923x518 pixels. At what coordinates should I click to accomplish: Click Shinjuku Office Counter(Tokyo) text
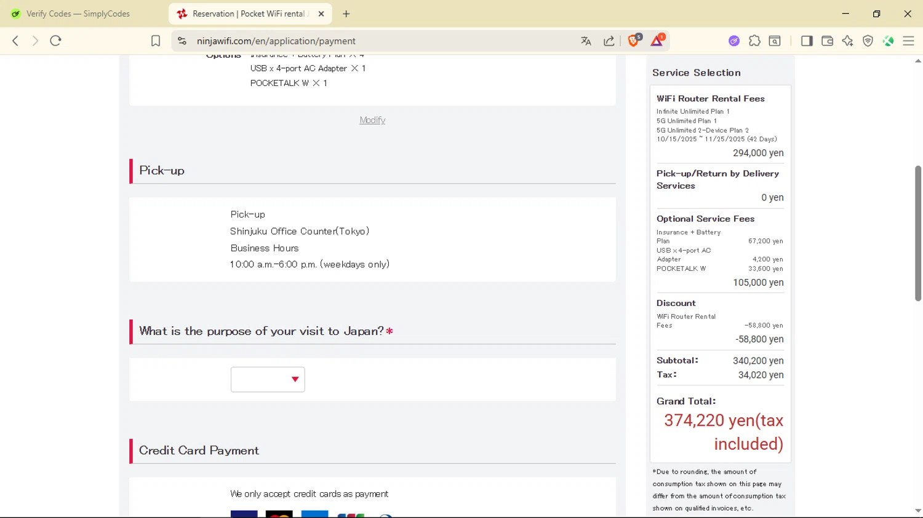point(300,231)
